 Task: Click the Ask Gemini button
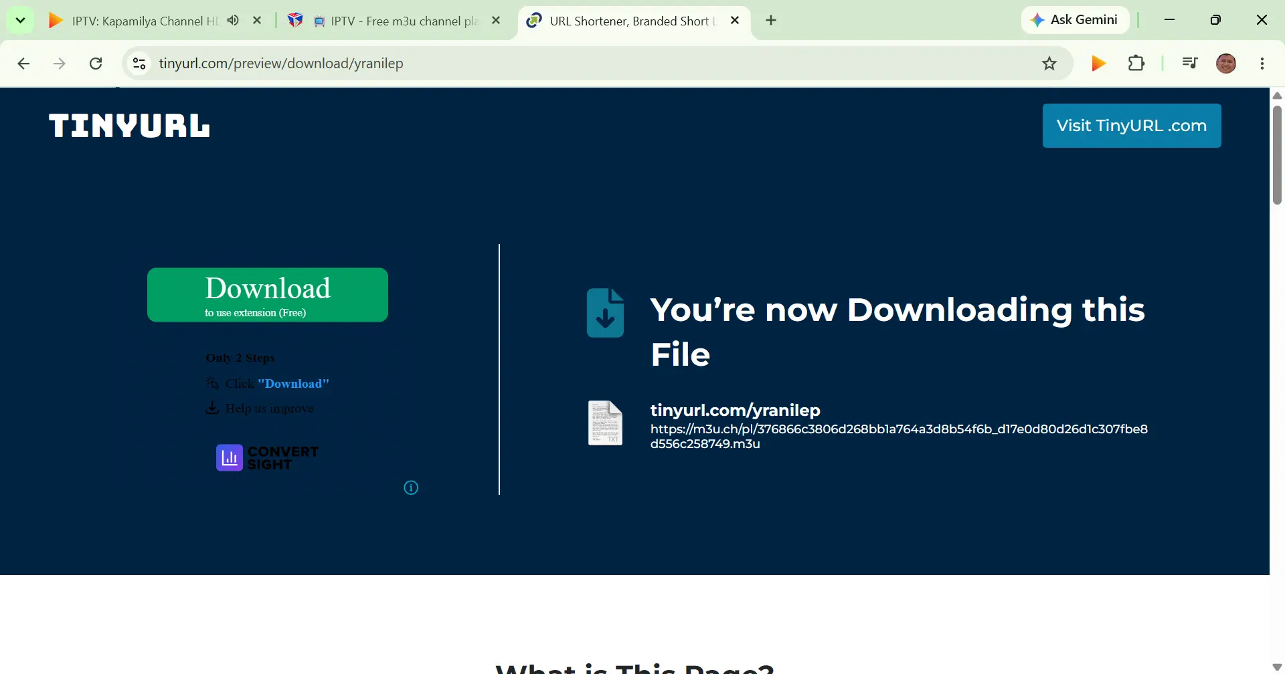1075,20
